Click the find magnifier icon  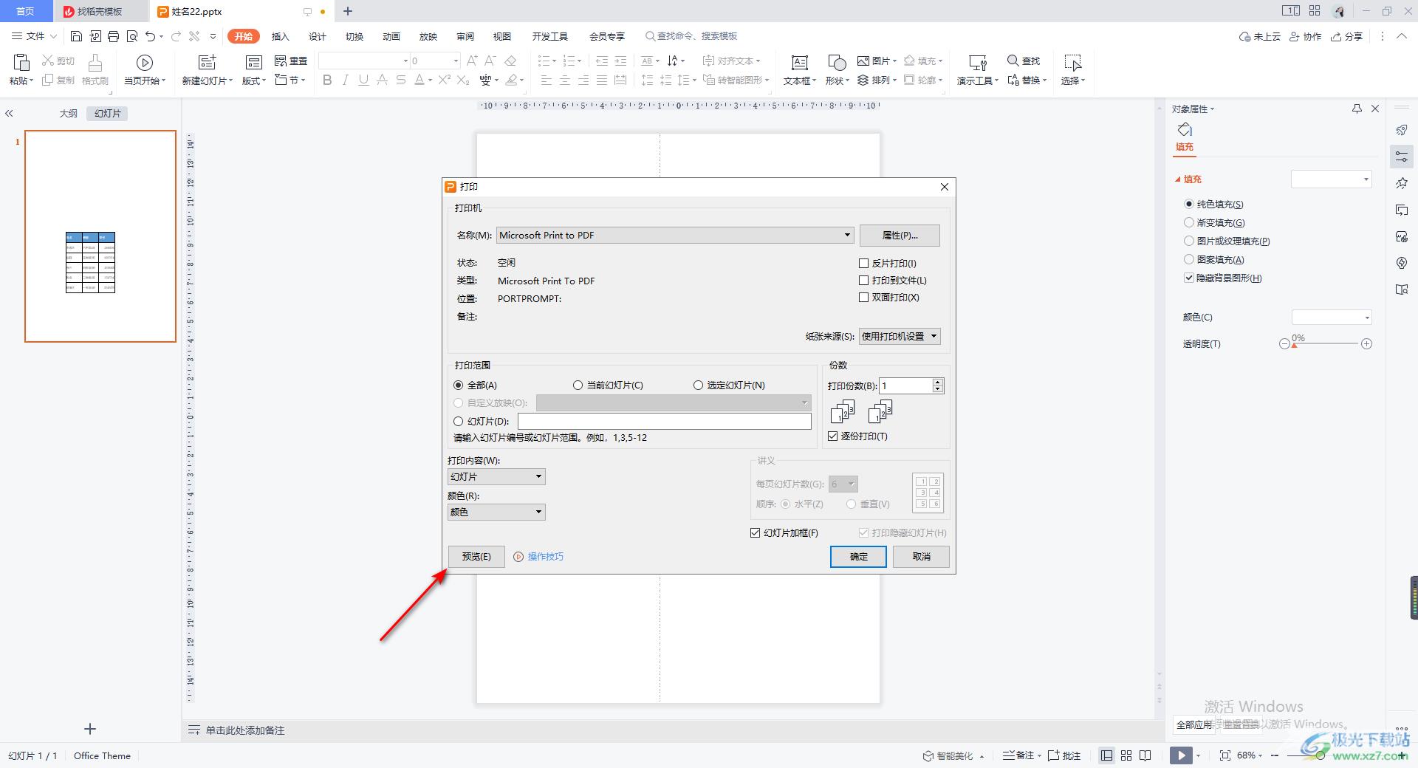(x=1013, y=61)
